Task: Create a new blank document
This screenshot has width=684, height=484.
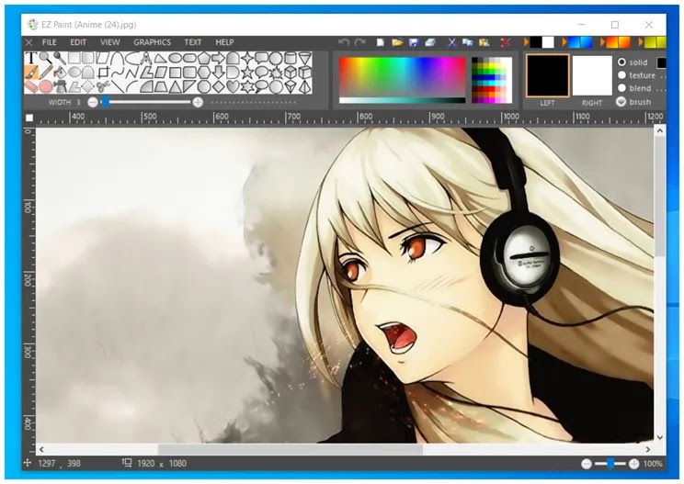Action: [x=381, y=42]
